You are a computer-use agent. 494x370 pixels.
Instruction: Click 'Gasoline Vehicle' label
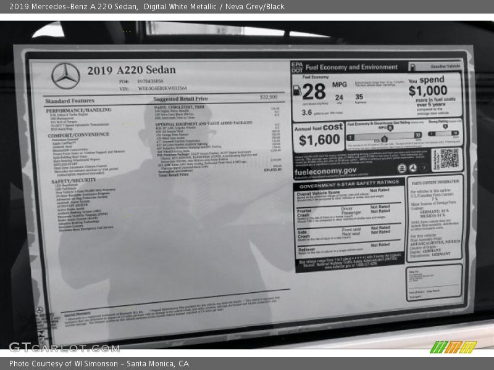pyautogui.click(x=445, y=67)
